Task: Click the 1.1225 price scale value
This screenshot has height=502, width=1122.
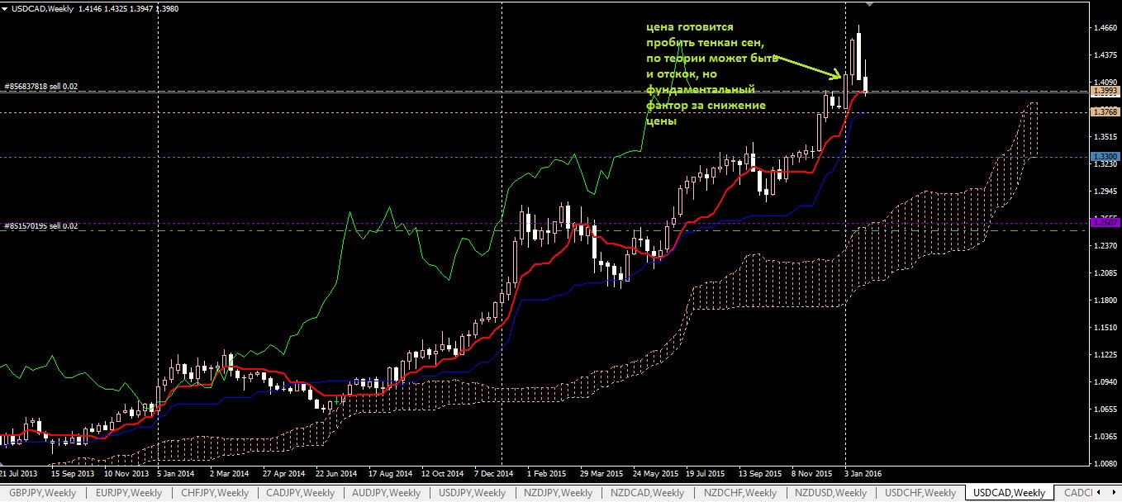Action: pos(1105,355)
